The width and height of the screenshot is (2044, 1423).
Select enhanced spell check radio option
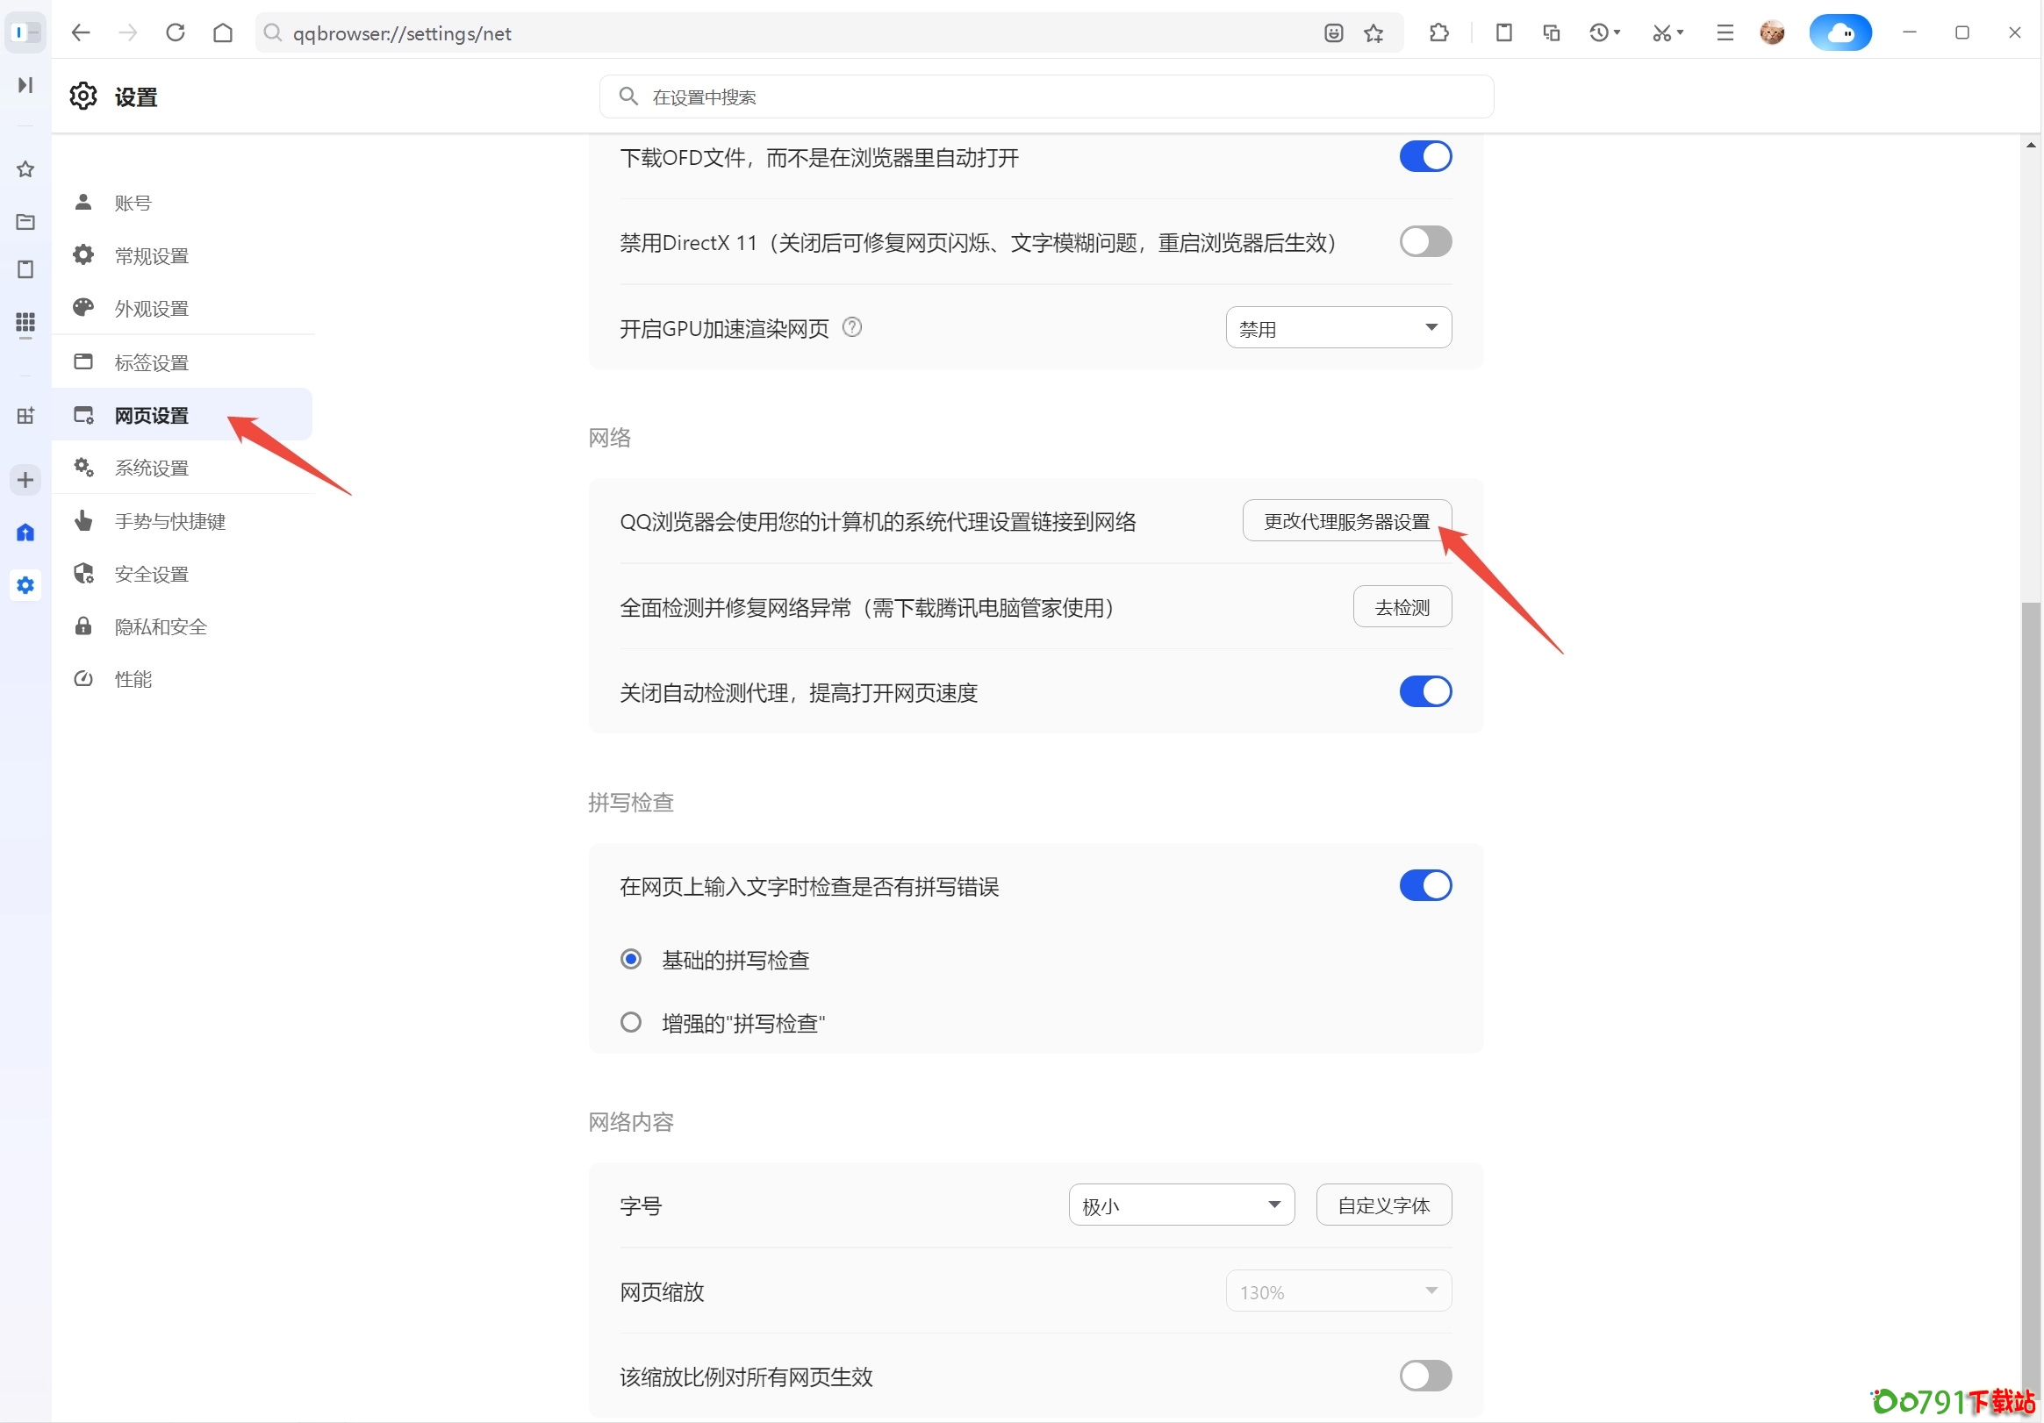631,1023
